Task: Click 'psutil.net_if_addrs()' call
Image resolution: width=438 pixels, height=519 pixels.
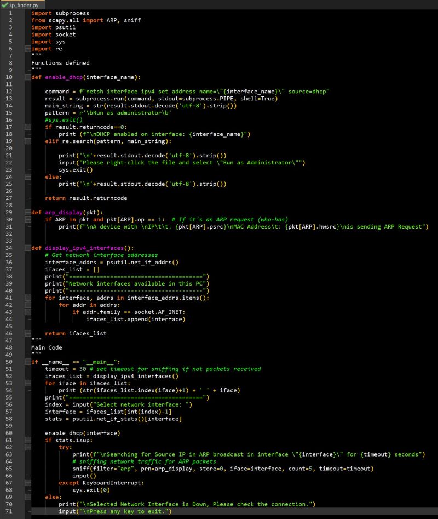Action: pyautogui.click(x=142, y=262)
